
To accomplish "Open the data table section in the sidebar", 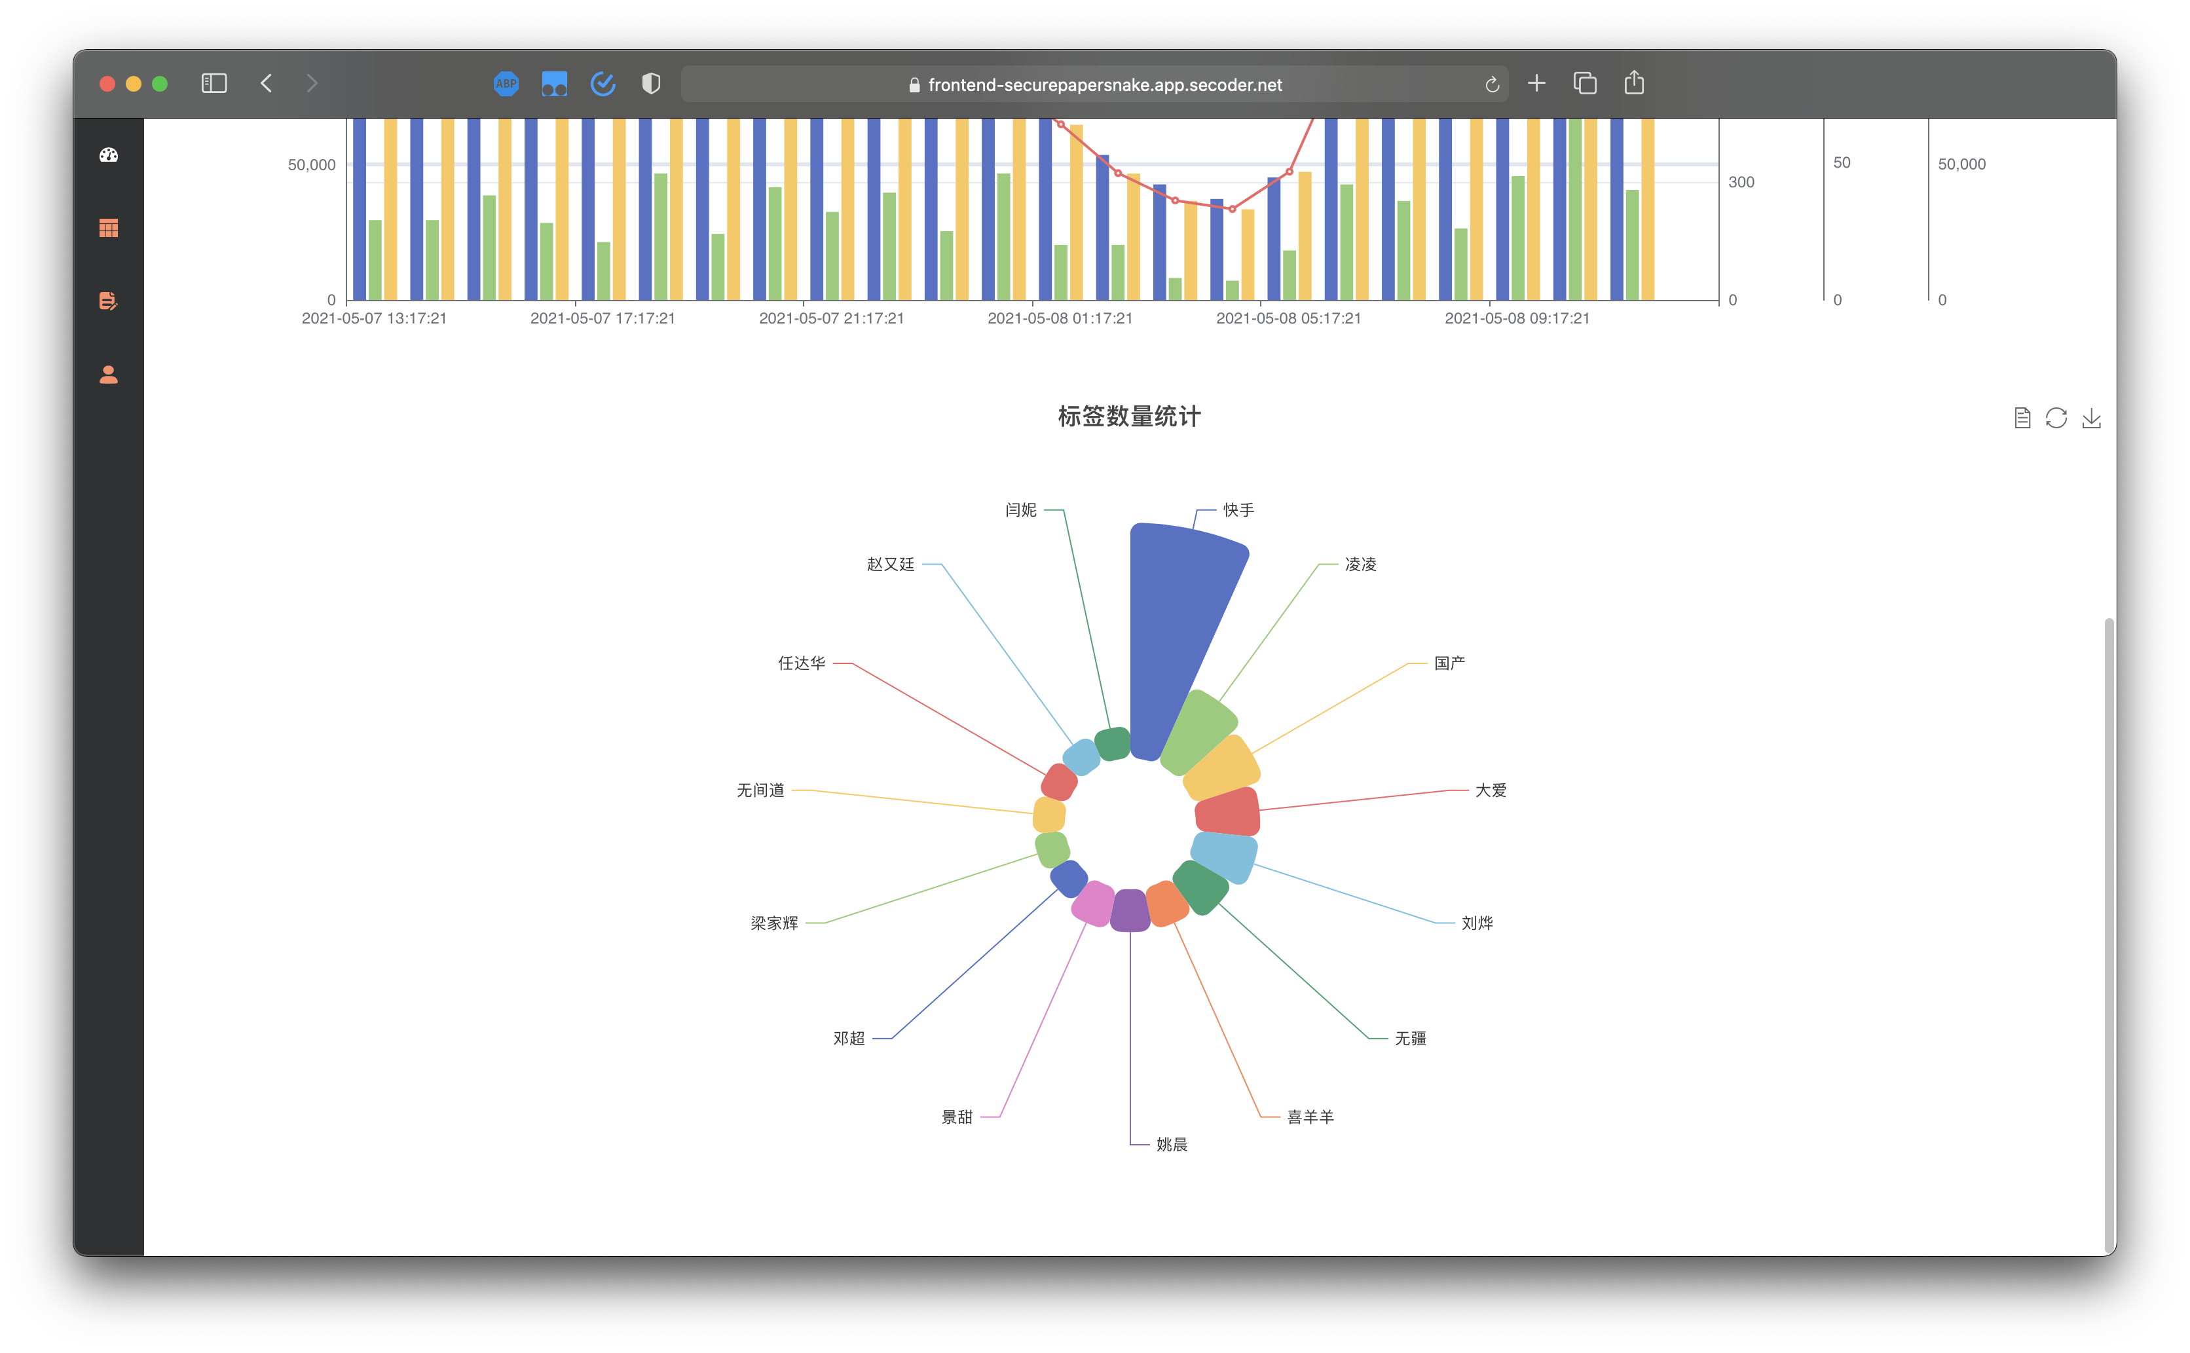I will (x=108, y=227).
